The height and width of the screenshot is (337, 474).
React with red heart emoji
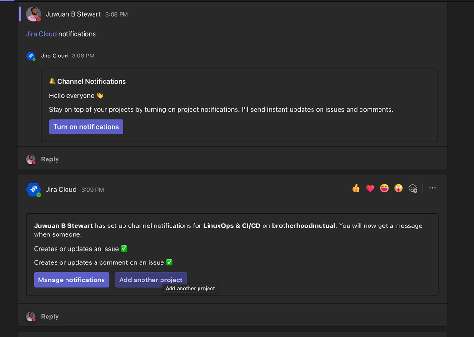tap(370, 188)
